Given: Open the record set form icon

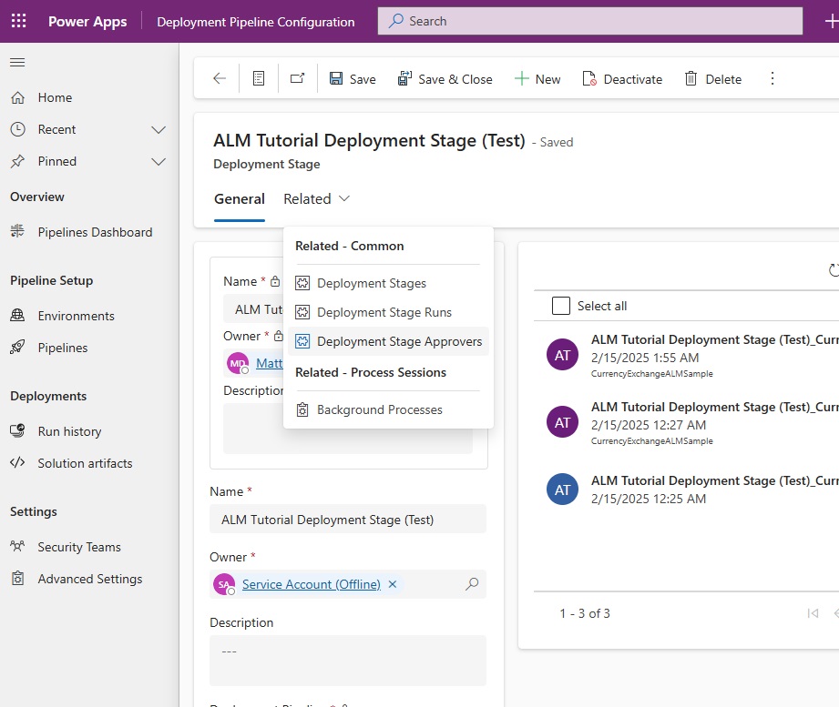Looking at the screenshot, I should point(259,78).
